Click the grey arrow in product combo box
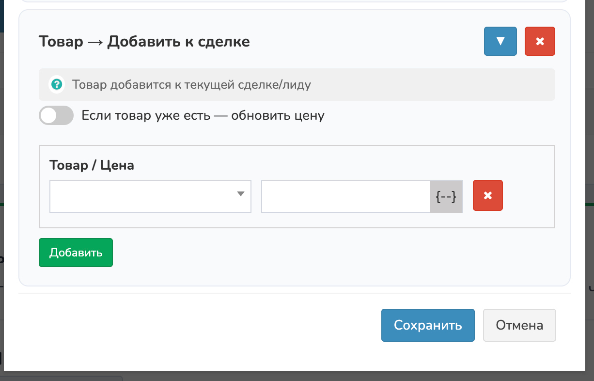 pyautogui.click(x=240, y=194)
